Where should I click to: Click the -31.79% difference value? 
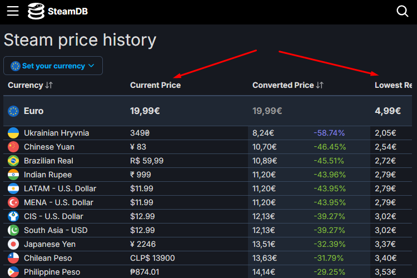click(329, 258)
